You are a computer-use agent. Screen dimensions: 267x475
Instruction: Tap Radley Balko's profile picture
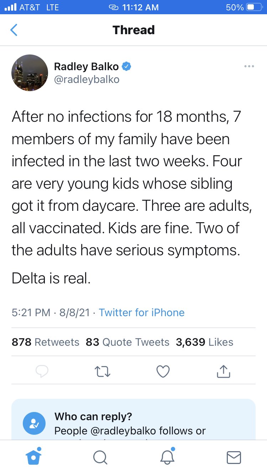(x=30, y=72)
